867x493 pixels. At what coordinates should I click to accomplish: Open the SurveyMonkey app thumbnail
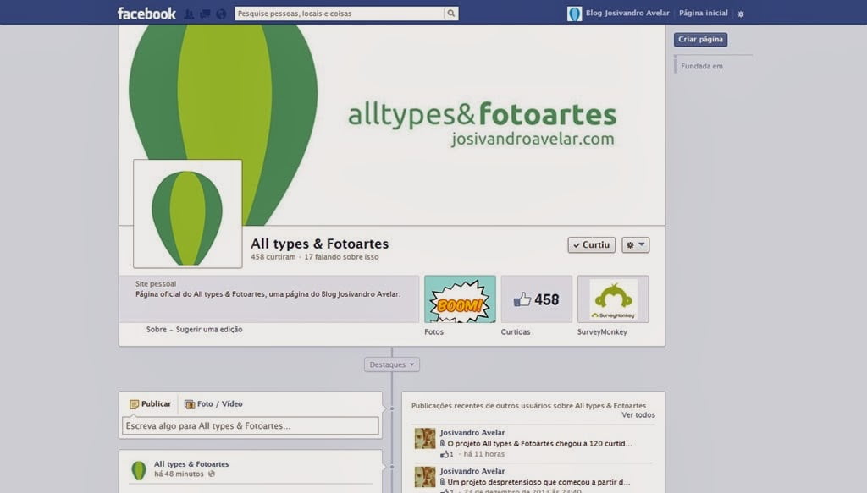point(613,299)
